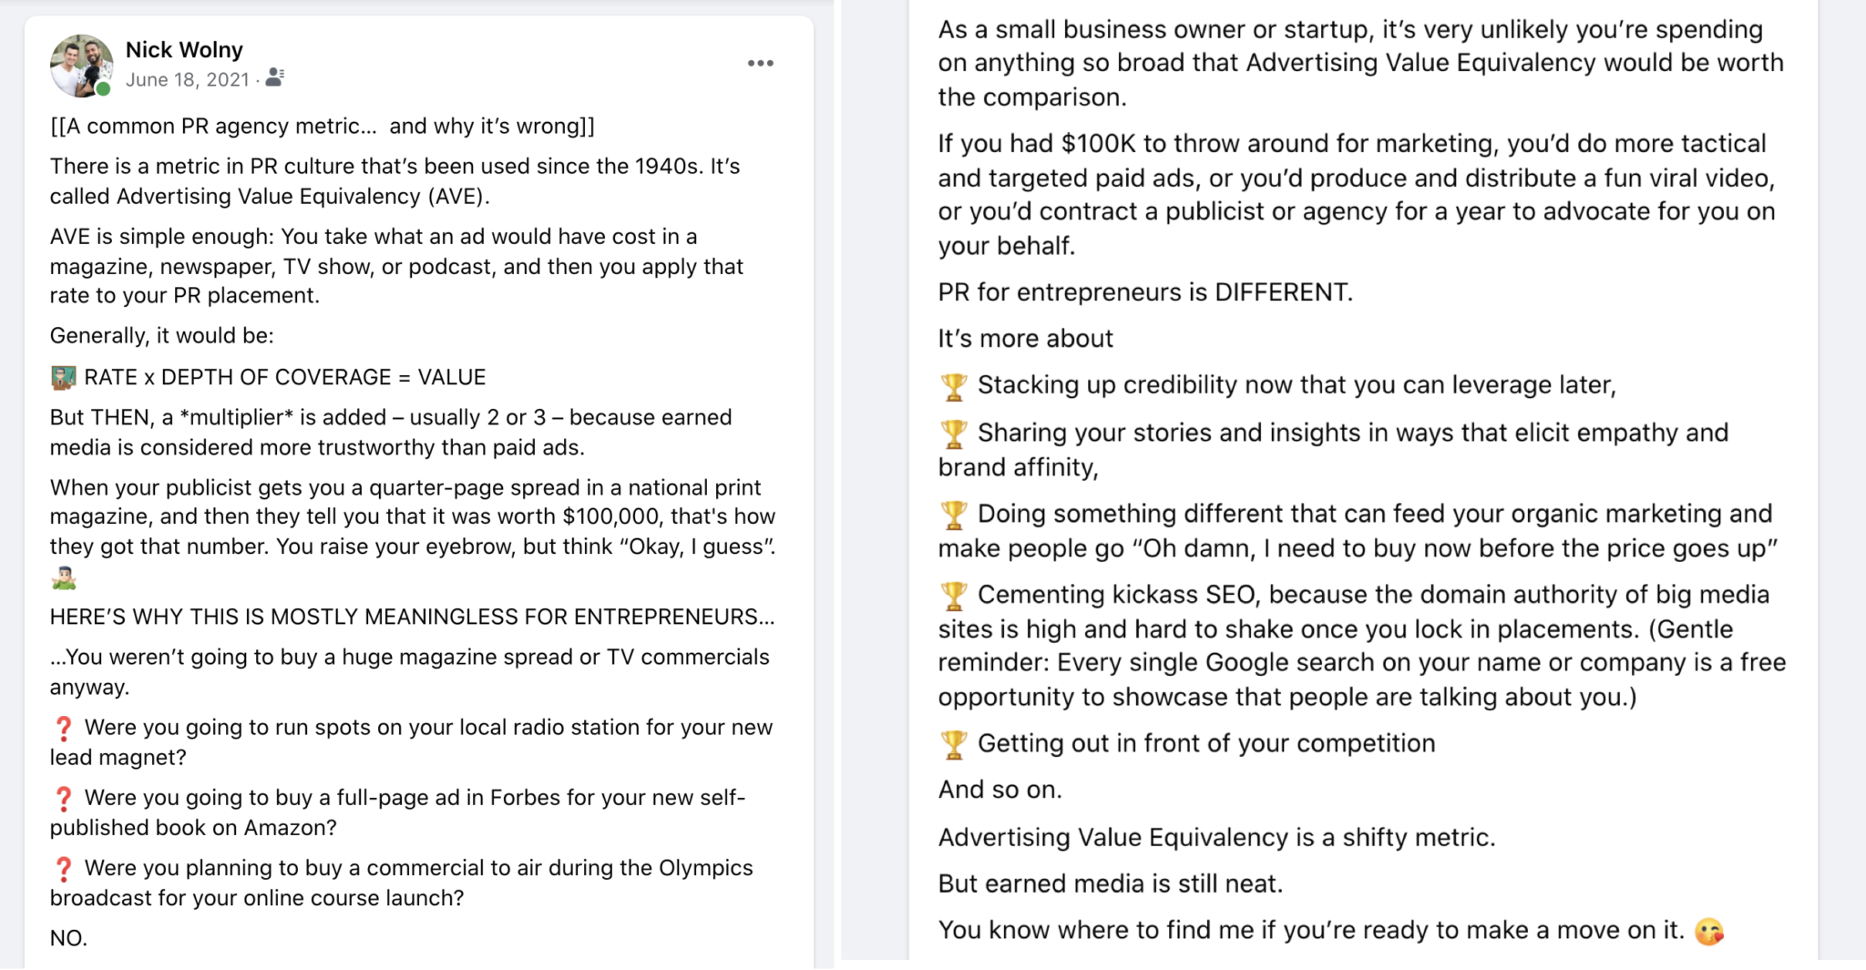Click trophy icon beside 'Getting out in front'
This screenshot has height=970, width=1866.
pos(953,744)
